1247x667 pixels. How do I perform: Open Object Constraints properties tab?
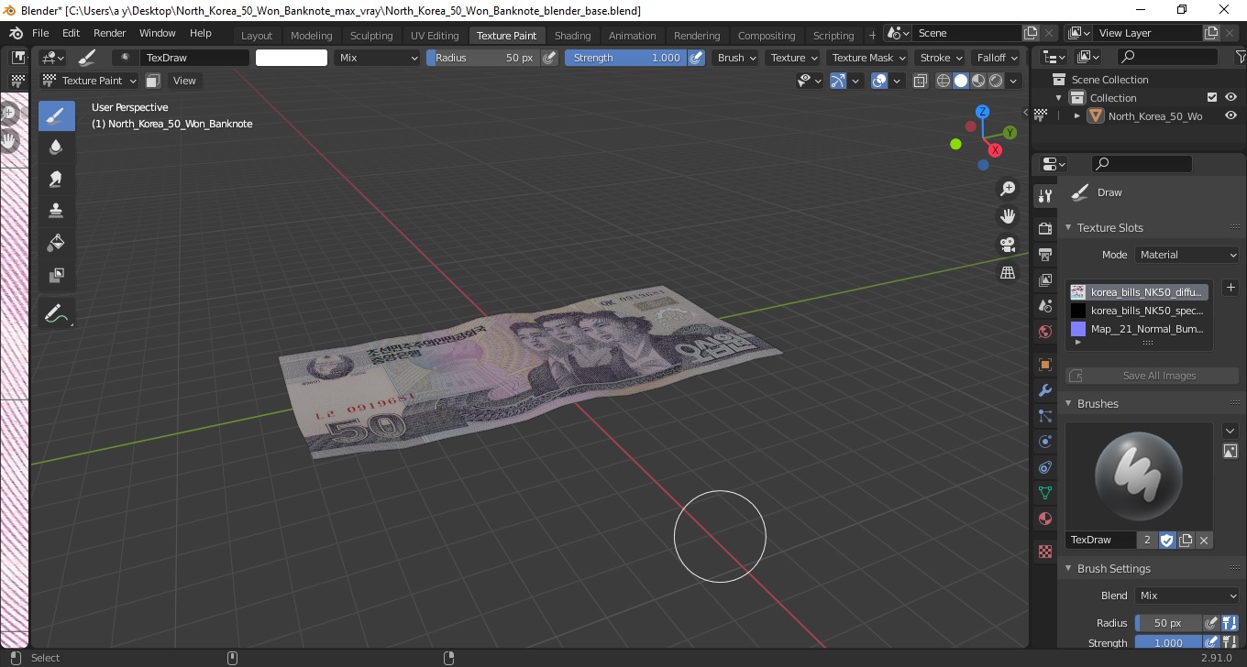pos(1044,467)
